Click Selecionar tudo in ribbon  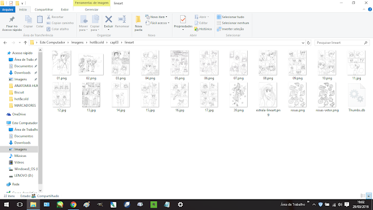[x=231, y=17]
